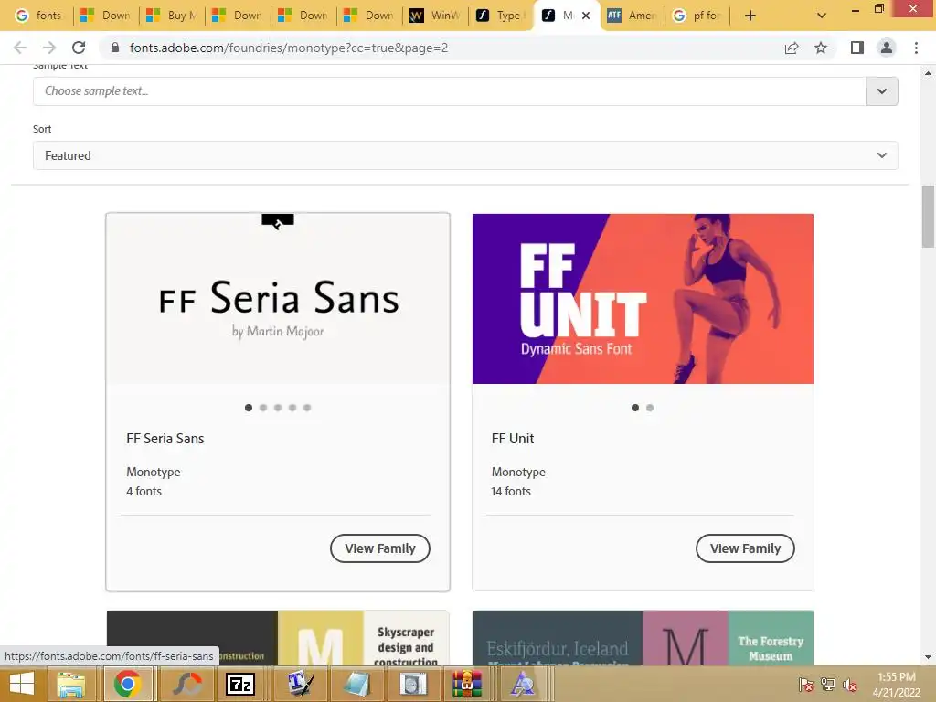Switch to the WinW tab
This screenshot has height=702, width=936.
click(x=436, y=16)
